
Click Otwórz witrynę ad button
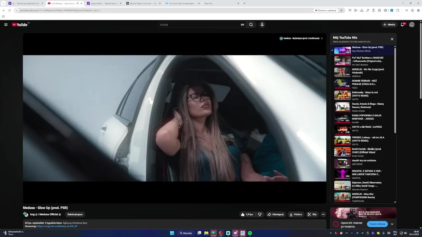377,224
